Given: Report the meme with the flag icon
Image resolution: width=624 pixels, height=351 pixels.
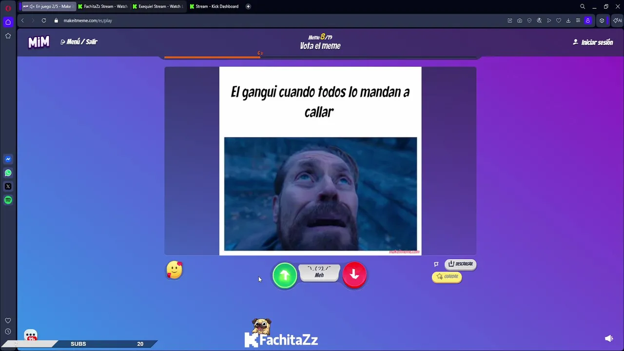Looking at the screenshot, I should (x=436, y=264).
